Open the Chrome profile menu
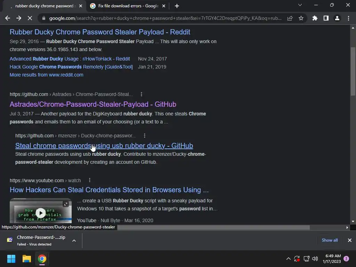The image size is (356, 267). click(x=337, y=18)
